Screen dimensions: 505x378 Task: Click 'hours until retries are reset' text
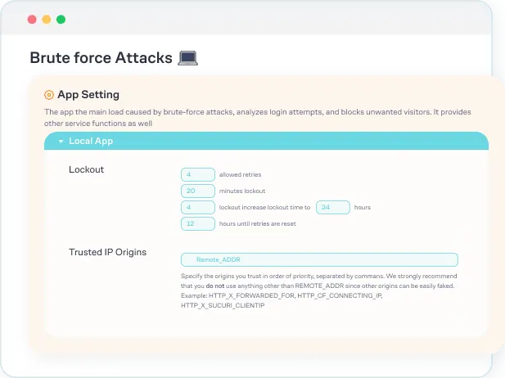(x=257, y=224)
